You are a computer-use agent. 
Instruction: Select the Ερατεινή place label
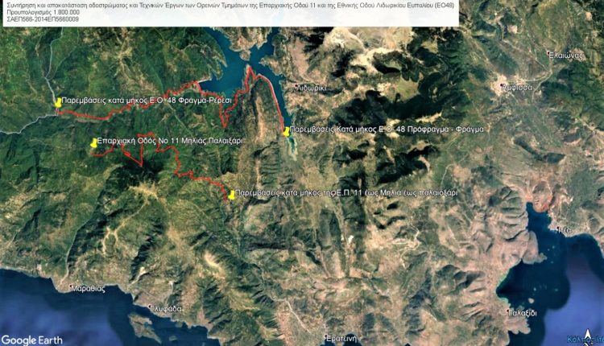coord(341,339)
